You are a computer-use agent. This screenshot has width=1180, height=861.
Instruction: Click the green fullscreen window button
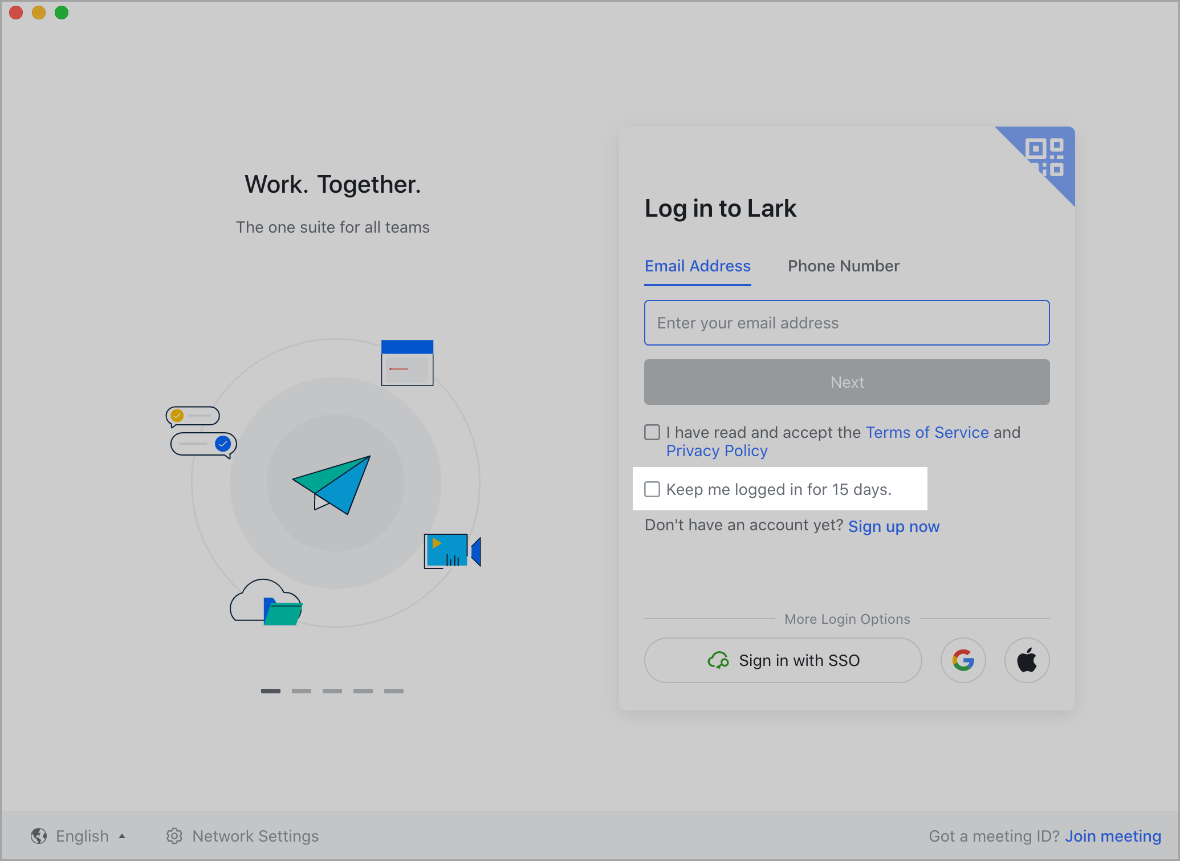click(x=62, y=13)
